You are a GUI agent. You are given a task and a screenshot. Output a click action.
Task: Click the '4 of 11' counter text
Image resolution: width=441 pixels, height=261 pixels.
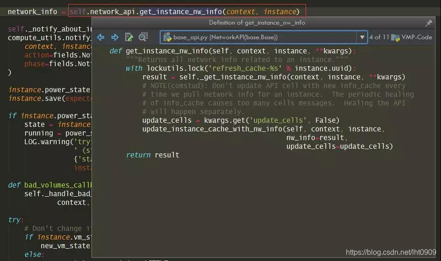click(x=379, y=37)
